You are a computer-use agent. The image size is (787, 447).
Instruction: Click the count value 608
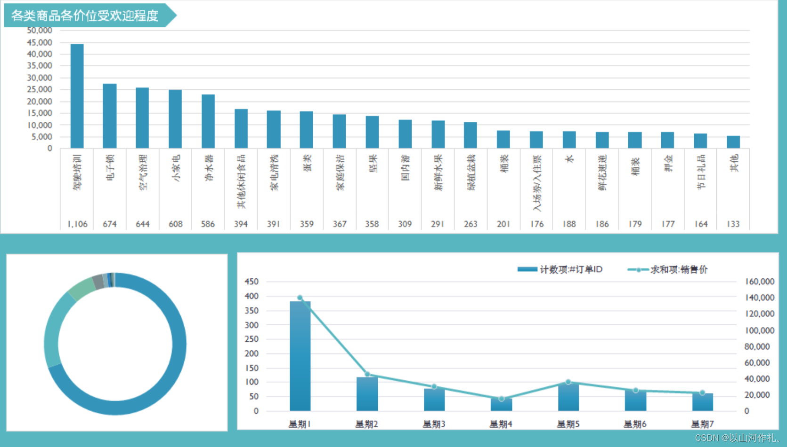pyautogui.click(x=176, y=224)
